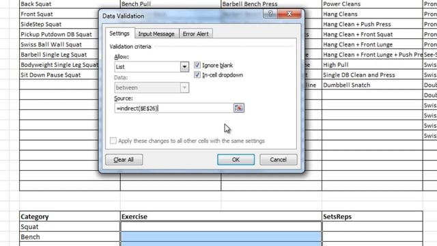Select the Category header cell
The height and width of the screenshot is (246, 437).
(x=70, y=217)
